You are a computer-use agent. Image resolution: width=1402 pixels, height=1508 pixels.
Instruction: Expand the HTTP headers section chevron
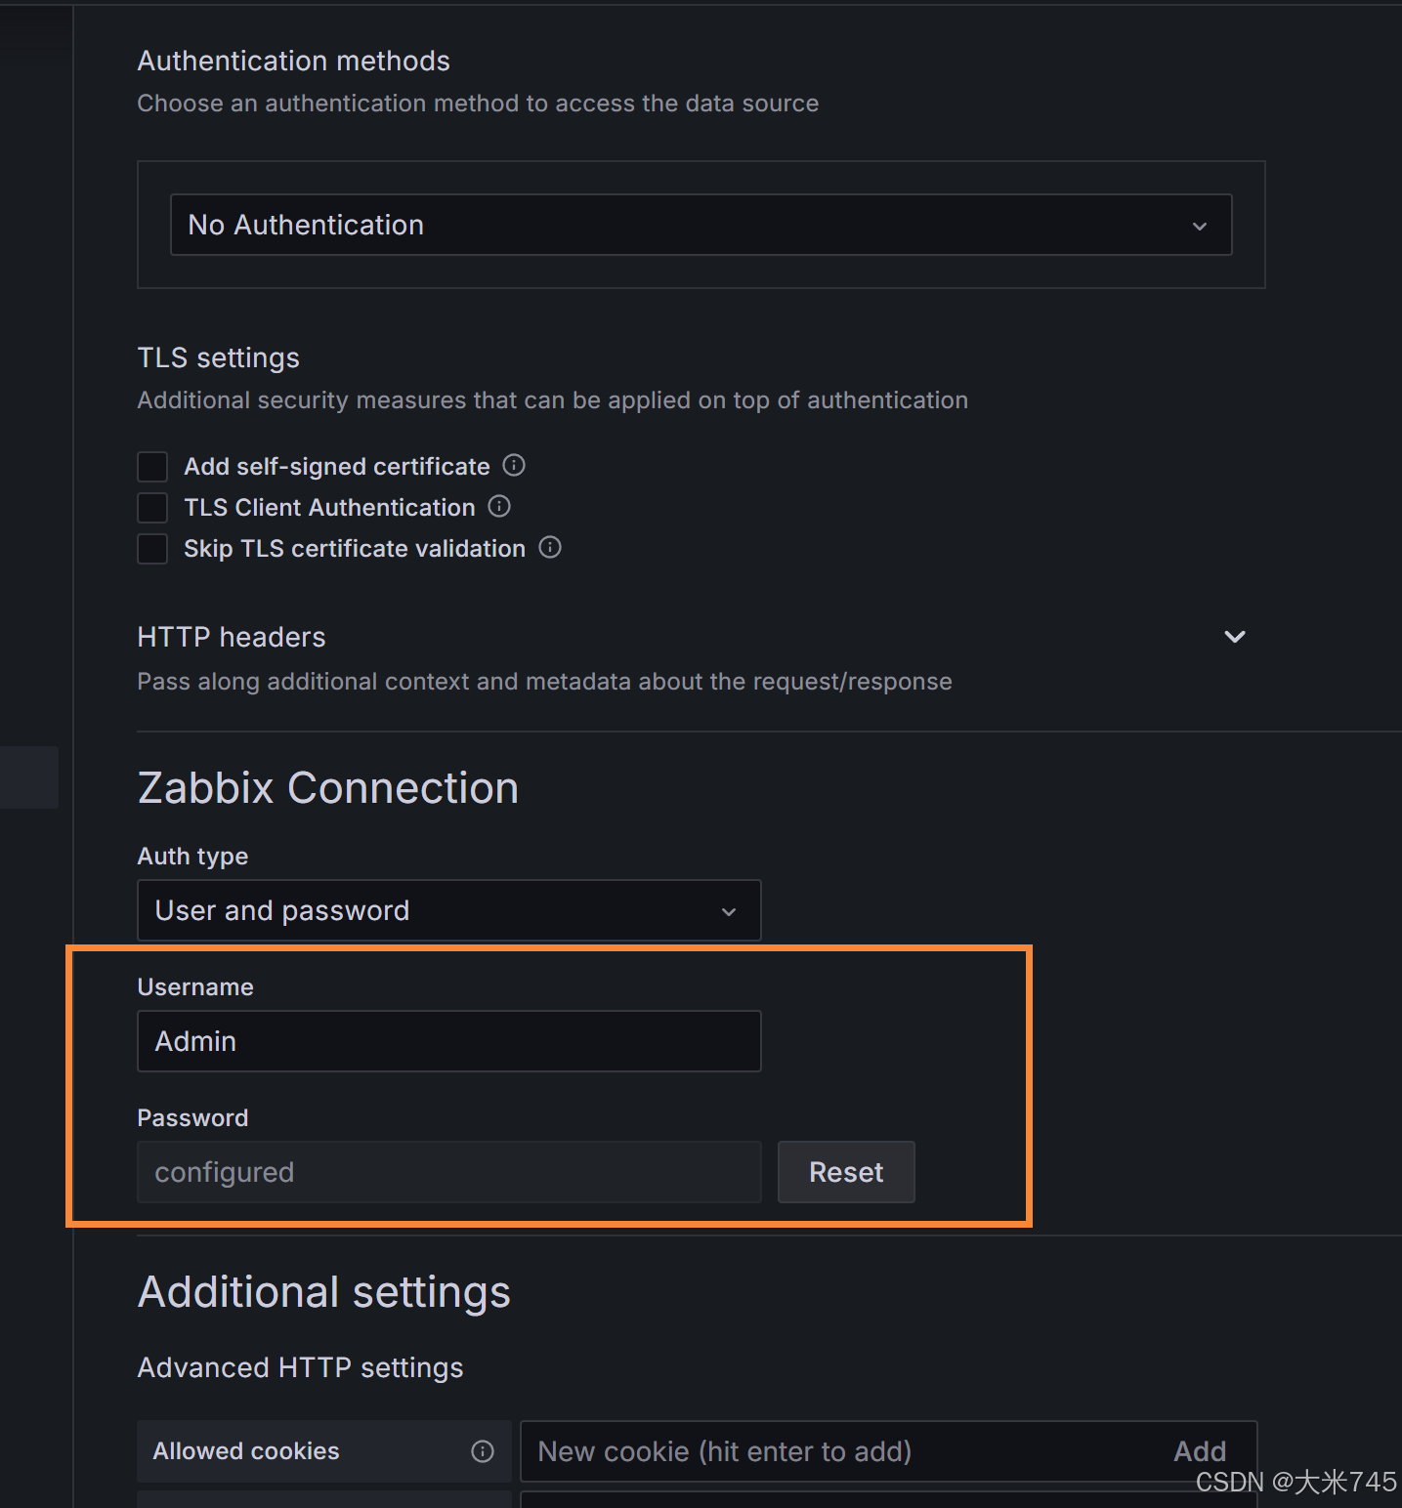(x=1235, y=637)
